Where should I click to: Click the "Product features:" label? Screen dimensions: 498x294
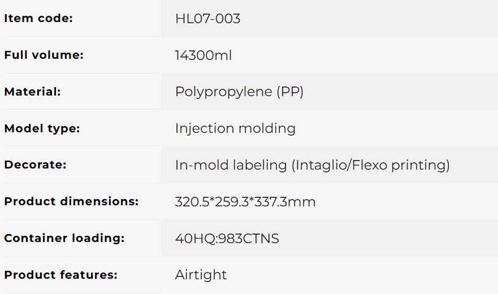pyautogui.click(x=60, y=275)
